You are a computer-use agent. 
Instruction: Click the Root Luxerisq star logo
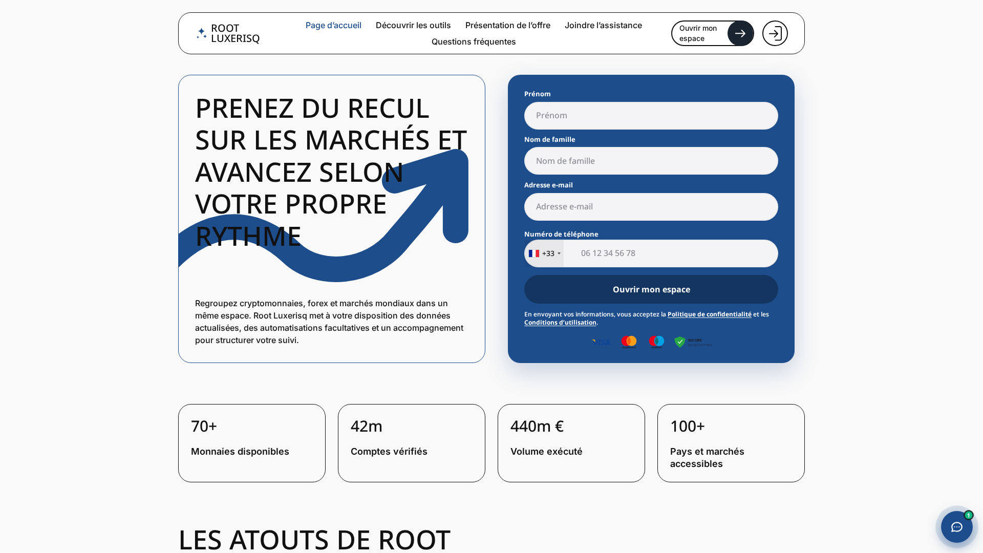[x=202, y=33]
